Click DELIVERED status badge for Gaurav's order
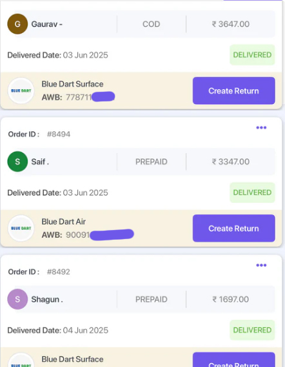The width and height of the screenshot is (285, 367). click(x=252, y=55)
